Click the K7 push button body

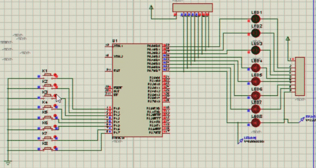coord(48,138)
